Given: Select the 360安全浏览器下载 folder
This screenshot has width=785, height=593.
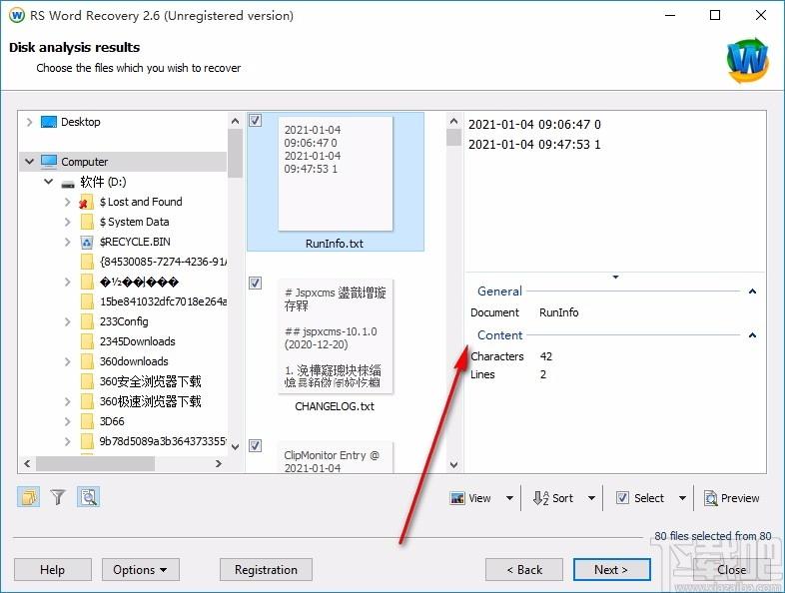Looking at the screenshot, I should [150, 381].
